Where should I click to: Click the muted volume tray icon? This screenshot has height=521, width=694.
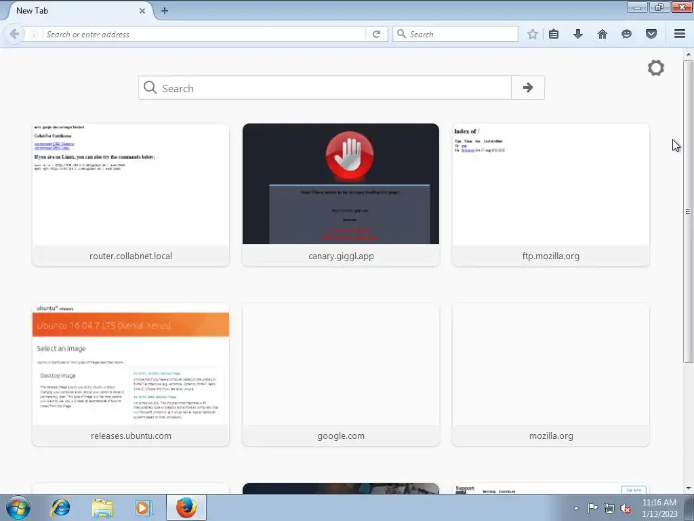(626, 508)
